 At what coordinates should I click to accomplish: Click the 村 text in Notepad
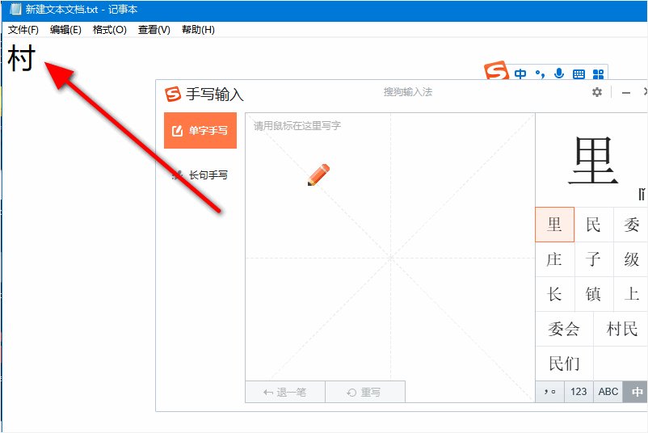[22, 58]
